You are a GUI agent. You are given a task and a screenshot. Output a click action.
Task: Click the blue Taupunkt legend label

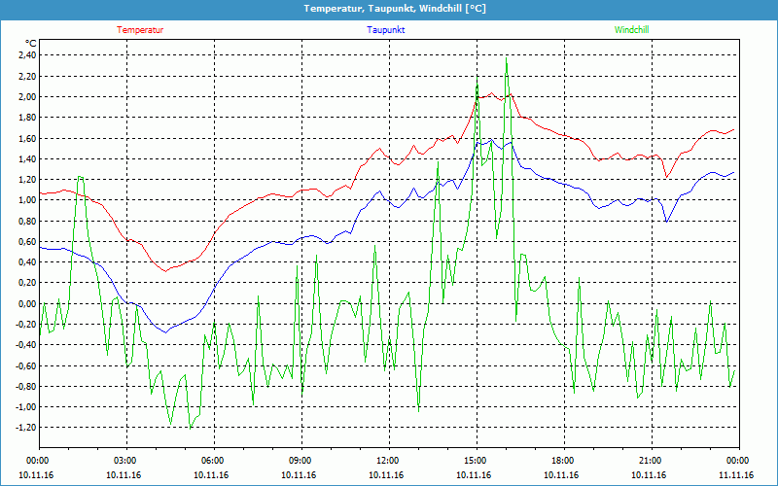(385, 30)
